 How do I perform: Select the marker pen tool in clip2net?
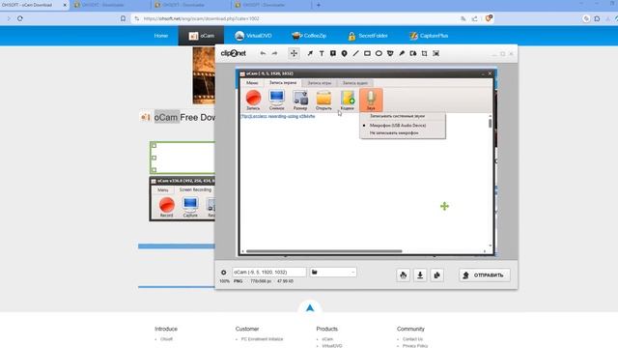402,53
